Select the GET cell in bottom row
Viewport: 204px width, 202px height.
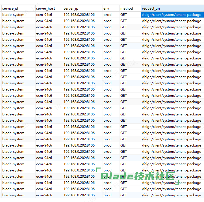(124, 195)
